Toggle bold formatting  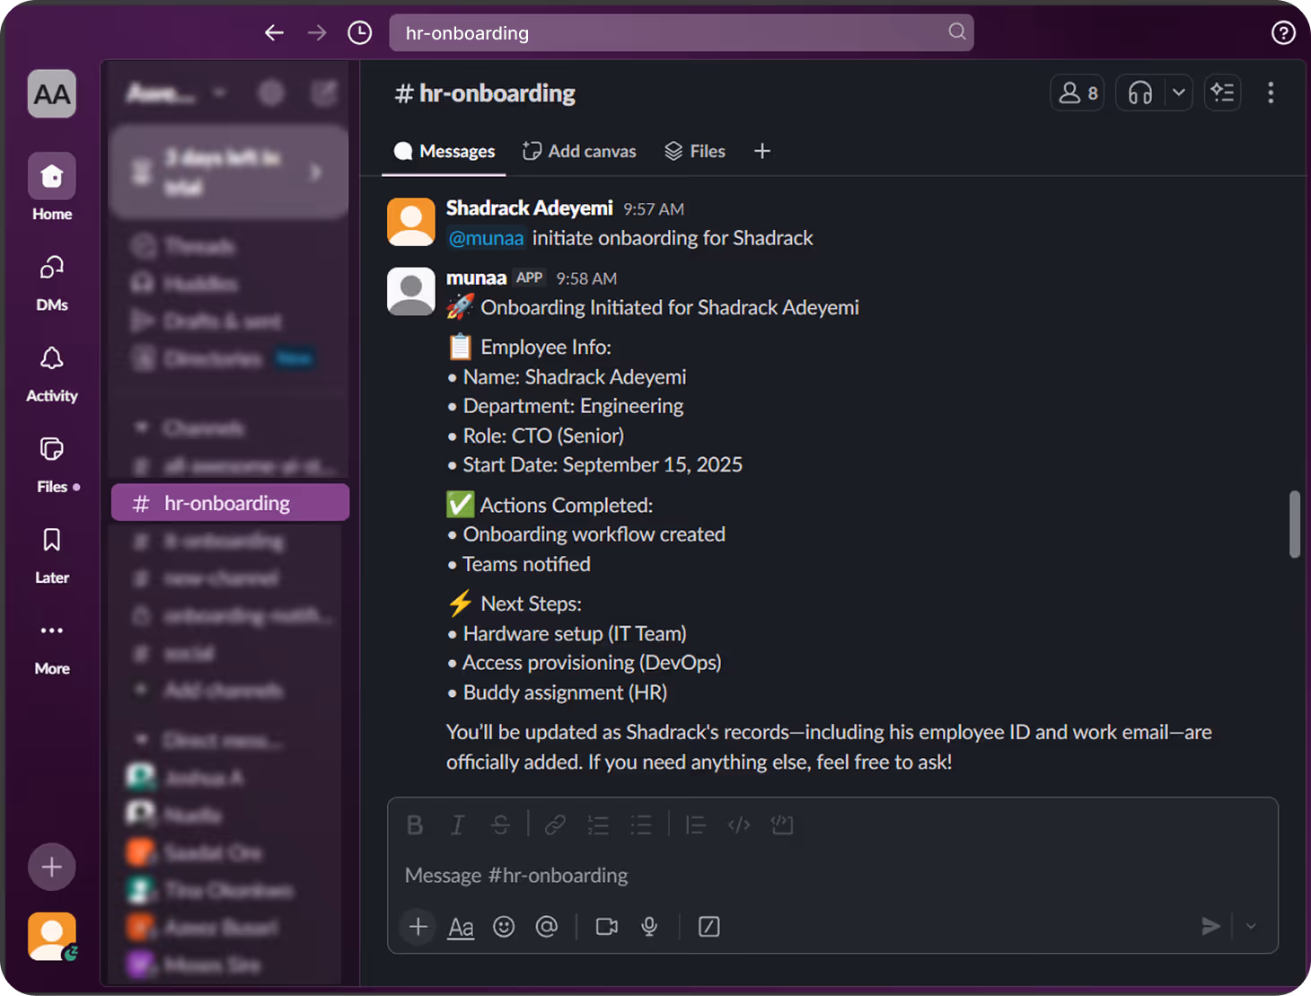(415, 824)
